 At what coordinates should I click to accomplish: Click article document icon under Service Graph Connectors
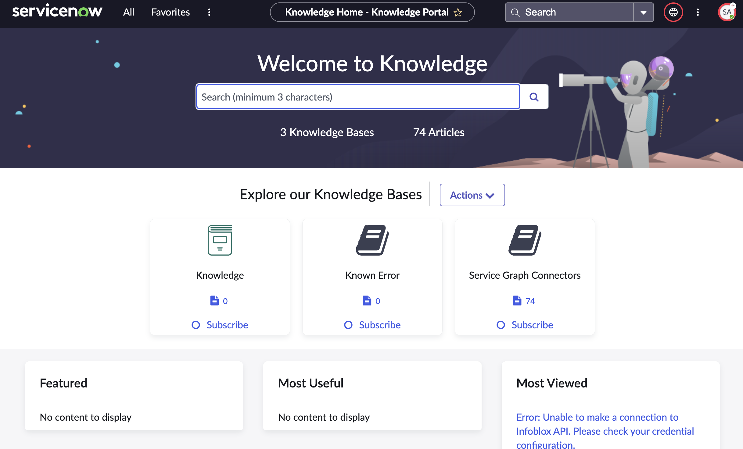click(517, 301)
